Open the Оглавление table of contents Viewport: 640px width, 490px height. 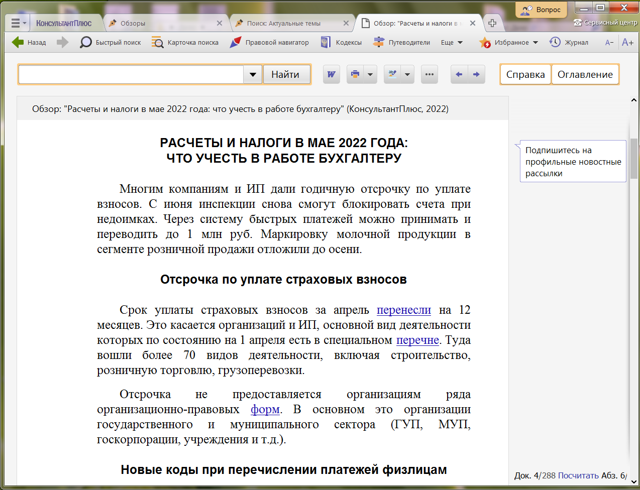tap(585, 75)
